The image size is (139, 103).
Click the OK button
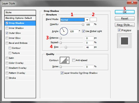[x=125, y=12]
